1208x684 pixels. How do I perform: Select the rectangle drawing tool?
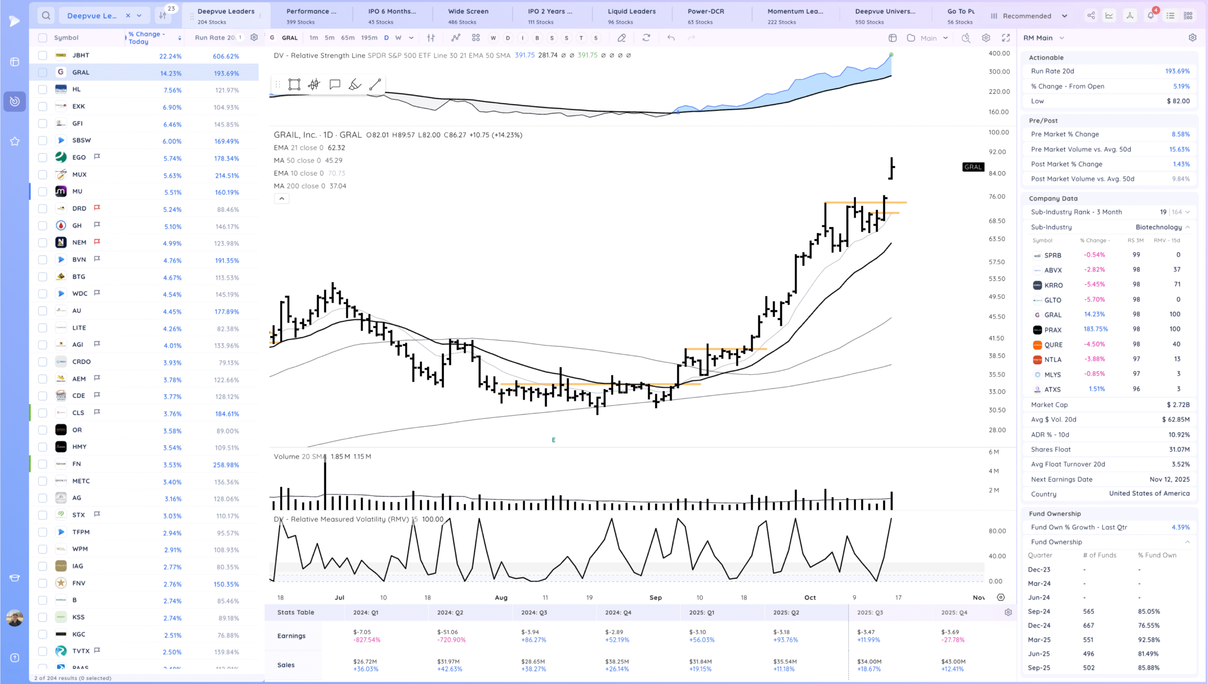tap(294, 84)
